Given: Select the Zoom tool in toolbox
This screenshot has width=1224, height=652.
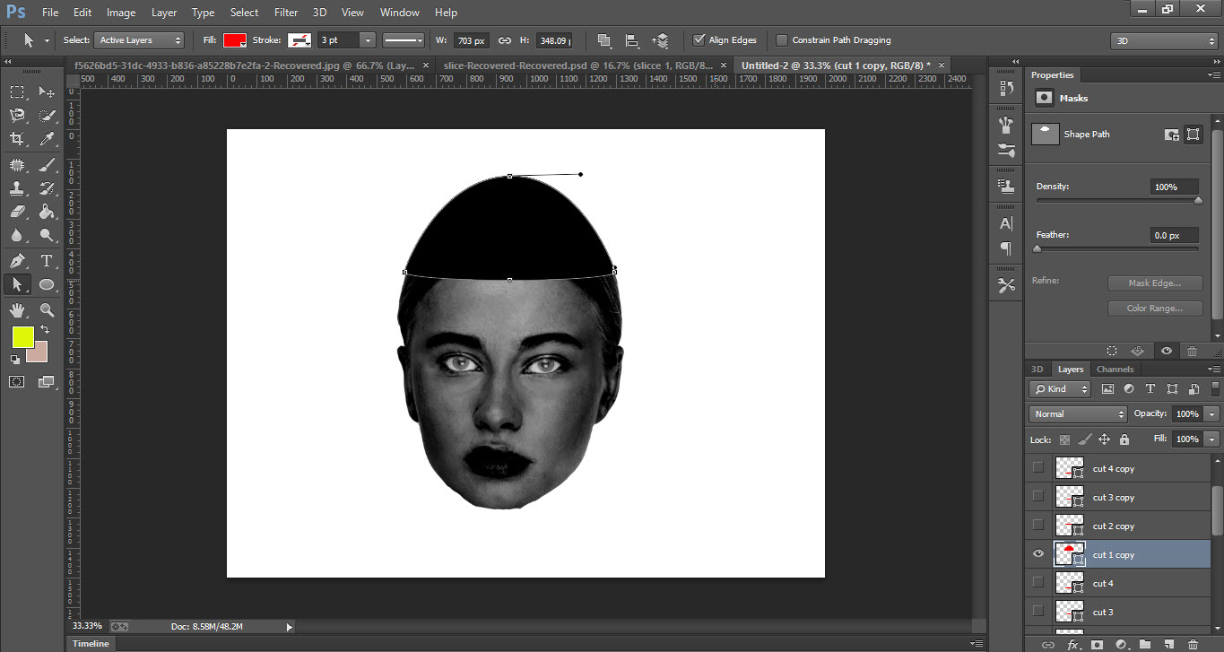Looking at the screenshot, I should coord(47,310).
